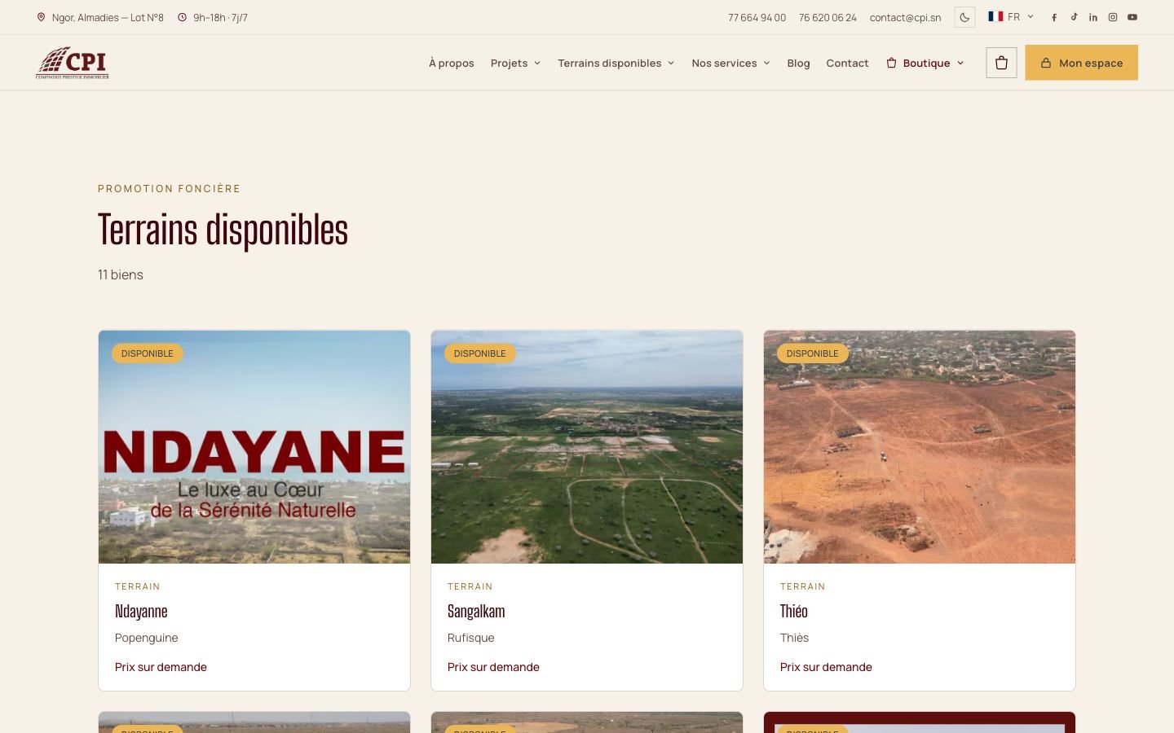The image size is (1174, 733).
Task: Click the Popenguine location text
Action: (x=147, y=638)
